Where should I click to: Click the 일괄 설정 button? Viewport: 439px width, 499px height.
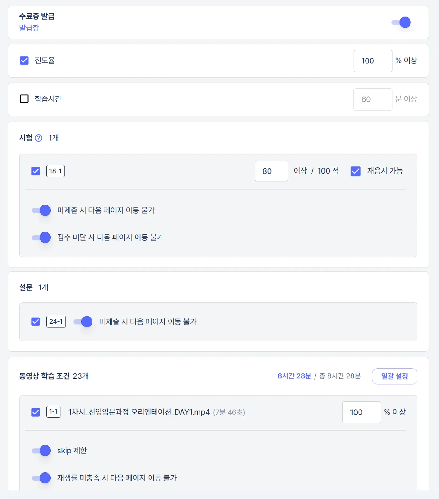[394, 376]
